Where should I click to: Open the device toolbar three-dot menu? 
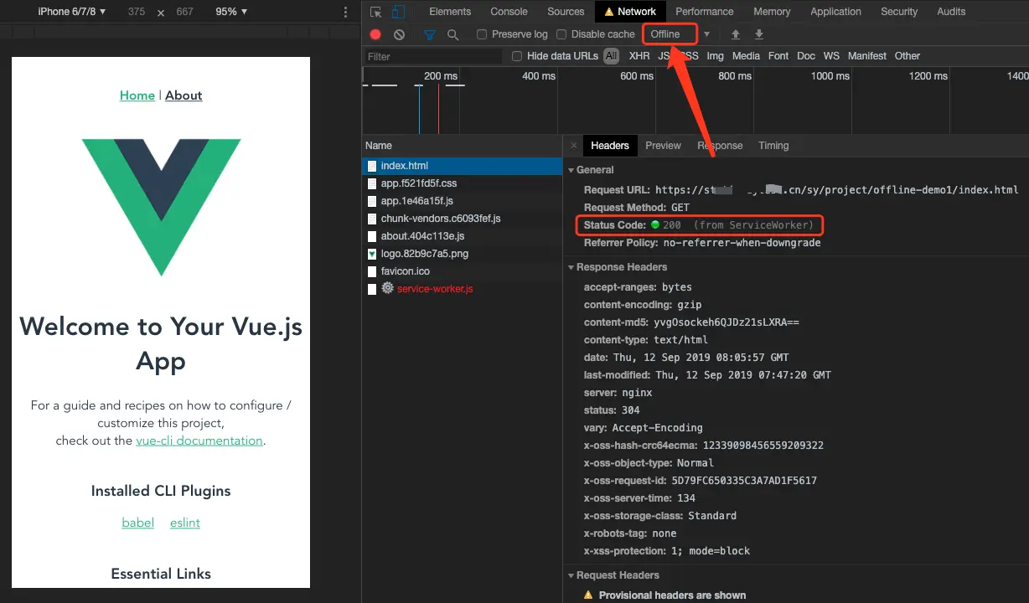click(x=346, y=12)
